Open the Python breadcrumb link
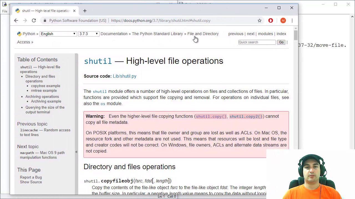 point(29,34)
